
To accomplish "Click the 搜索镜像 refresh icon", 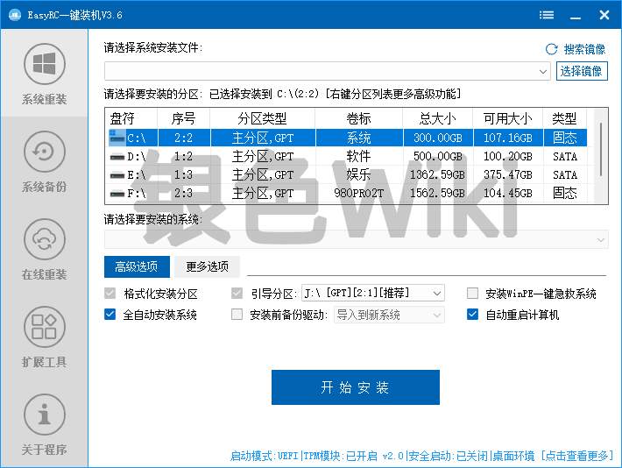I will tap(551, 49).
